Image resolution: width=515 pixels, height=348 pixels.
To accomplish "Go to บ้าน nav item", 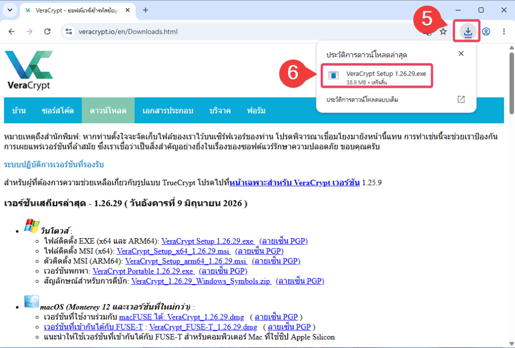I will [x=19, y=110].
